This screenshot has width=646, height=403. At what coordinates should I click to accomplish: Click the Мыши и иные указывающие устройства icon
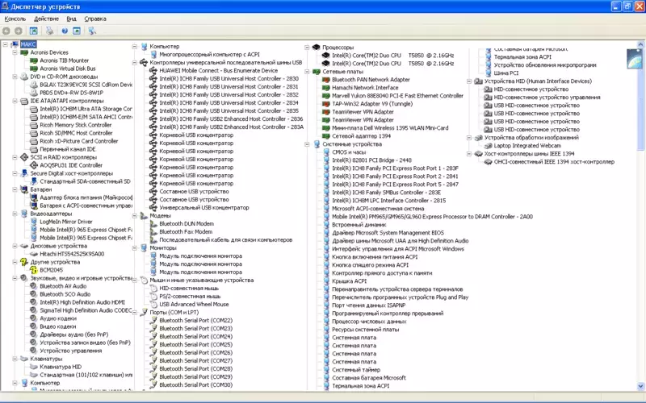coord(144,280)
